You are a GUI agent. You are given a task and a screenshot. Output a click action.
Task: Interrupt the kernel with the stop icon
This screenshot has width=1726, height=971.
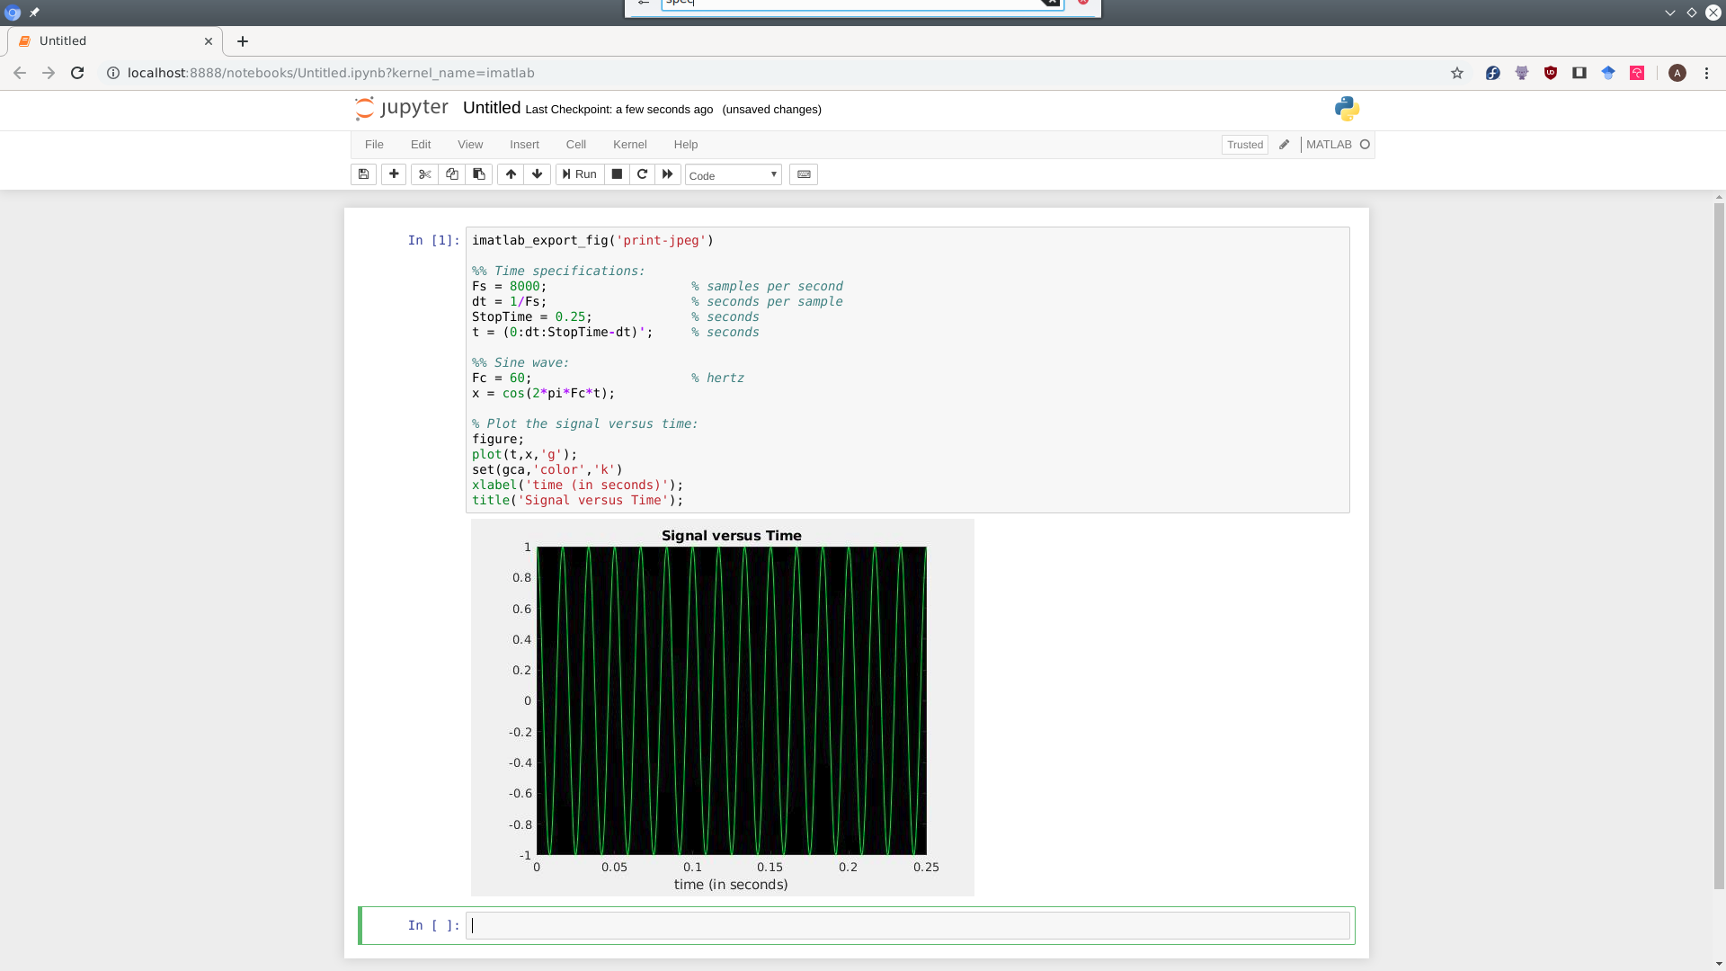617,174
